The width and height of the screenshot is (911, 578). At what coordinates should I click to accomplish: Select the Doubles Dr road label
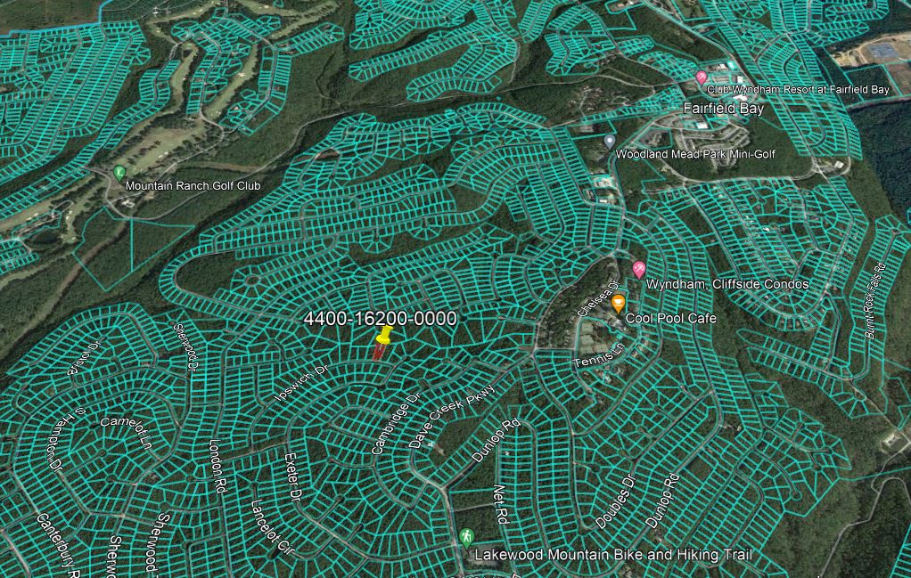pyautogui.click(x=614, y=501)
